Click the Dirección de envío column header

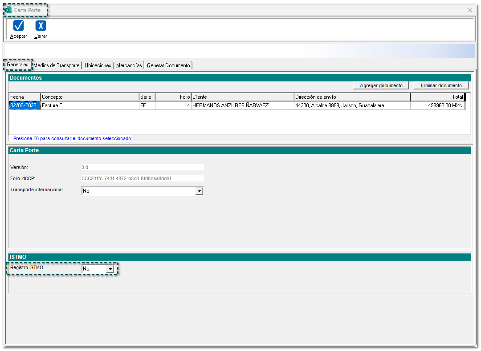pos(352,97)
